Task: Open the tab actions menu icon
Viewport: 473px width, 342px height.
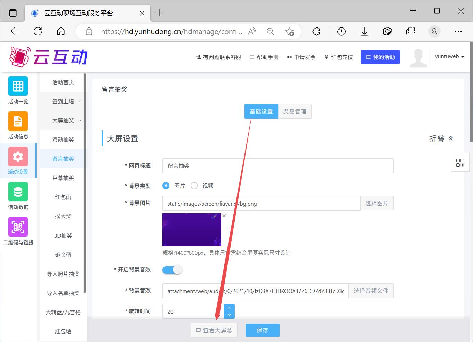Action: pyautogui.click(x=13, y=13)
